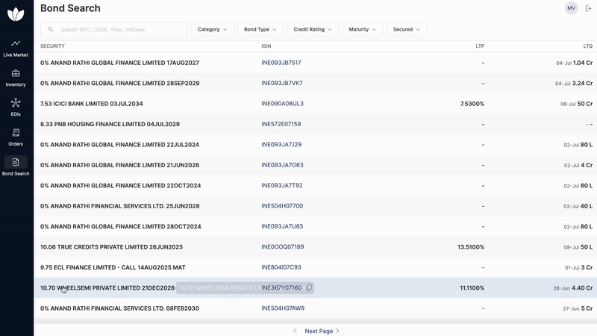597x336 pixels.
Task: Click the LTP column header
Action: coord(480,46)
